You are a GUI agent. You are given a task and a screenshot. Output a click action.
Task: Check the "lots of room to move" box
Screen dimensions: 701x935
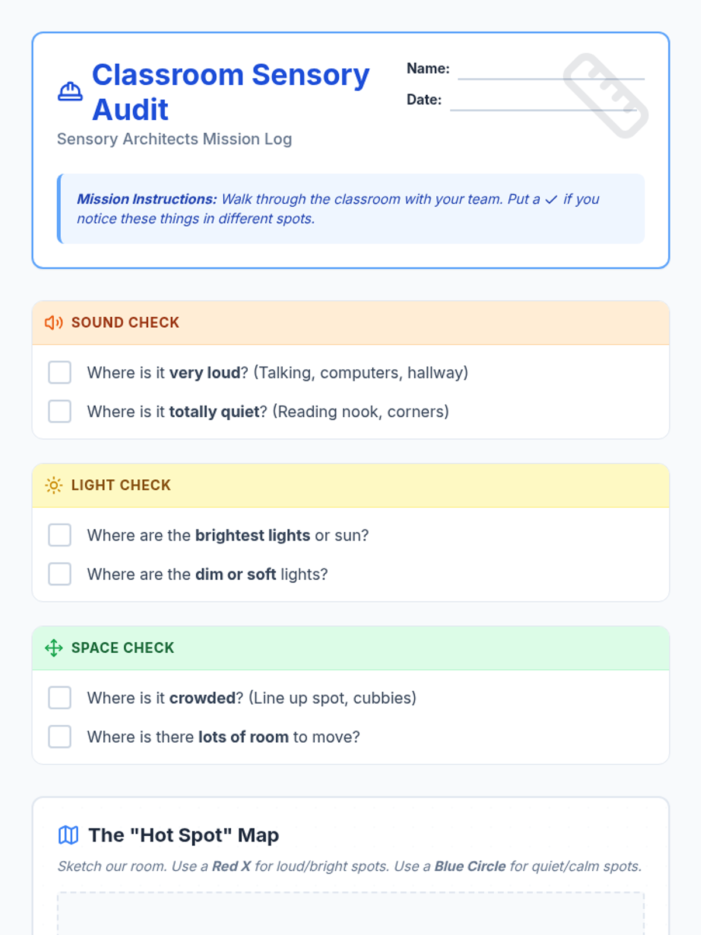point(60,736)
